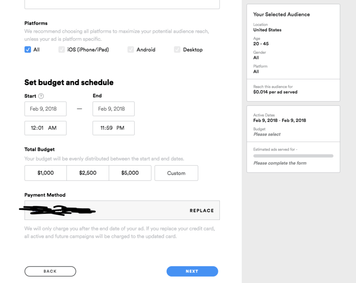Open the Start date picker
356x283 pixels.
coord(45,109)
